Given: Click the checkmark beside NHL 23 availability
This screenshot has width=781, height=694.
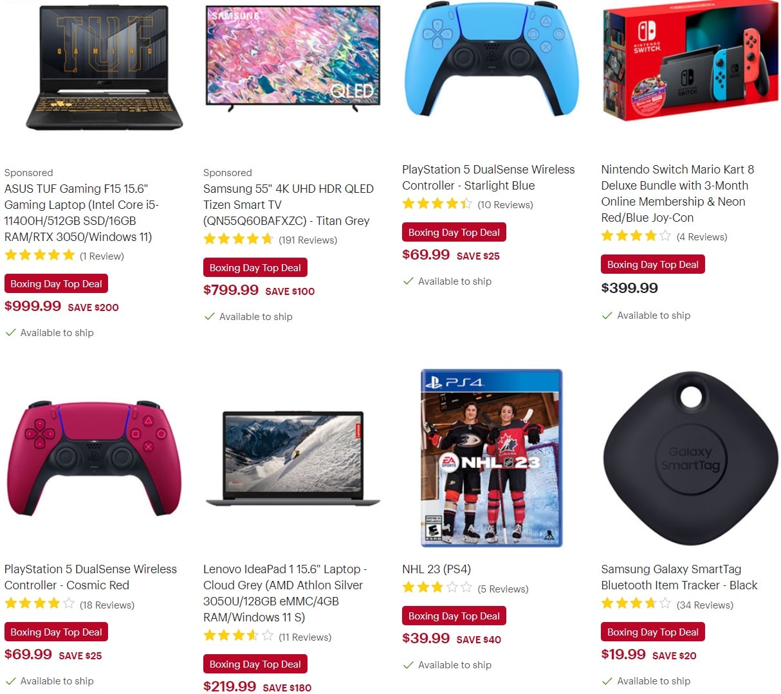Looking at the screenshot, I should click(x=409, y=665).
